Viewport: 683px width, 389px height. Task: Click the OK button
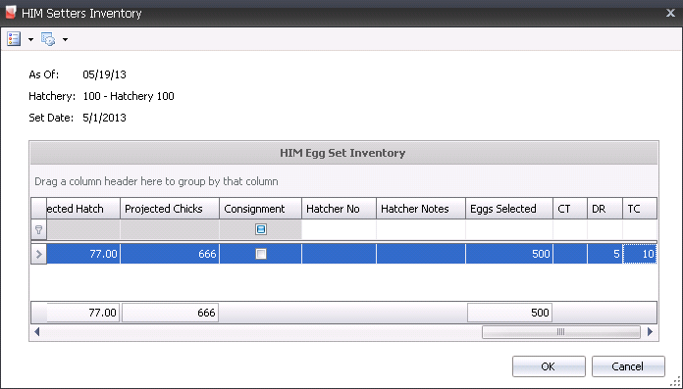[x=549, y=366]
